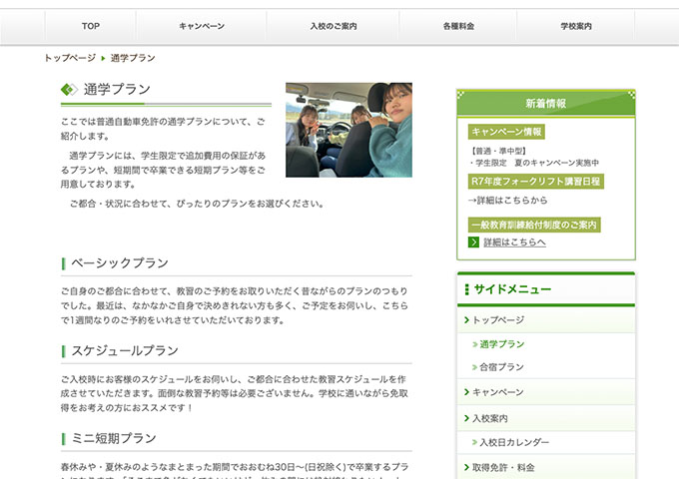Click 一般教育訓練給付制度のご案内 label

click(x=534, y=225)
